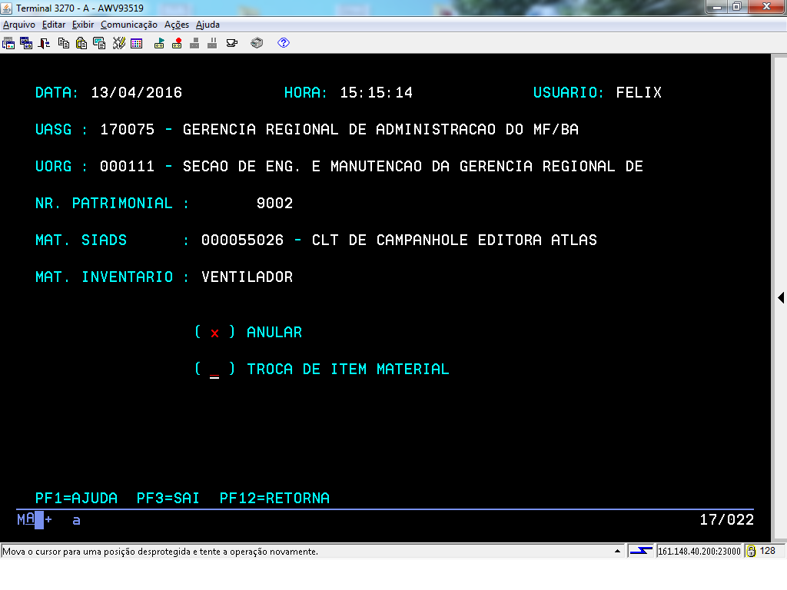Image resolution: width=787 pixels, height=590 pixels.
Task: Click the lock security icon in status bar
Action: point(751,551)
